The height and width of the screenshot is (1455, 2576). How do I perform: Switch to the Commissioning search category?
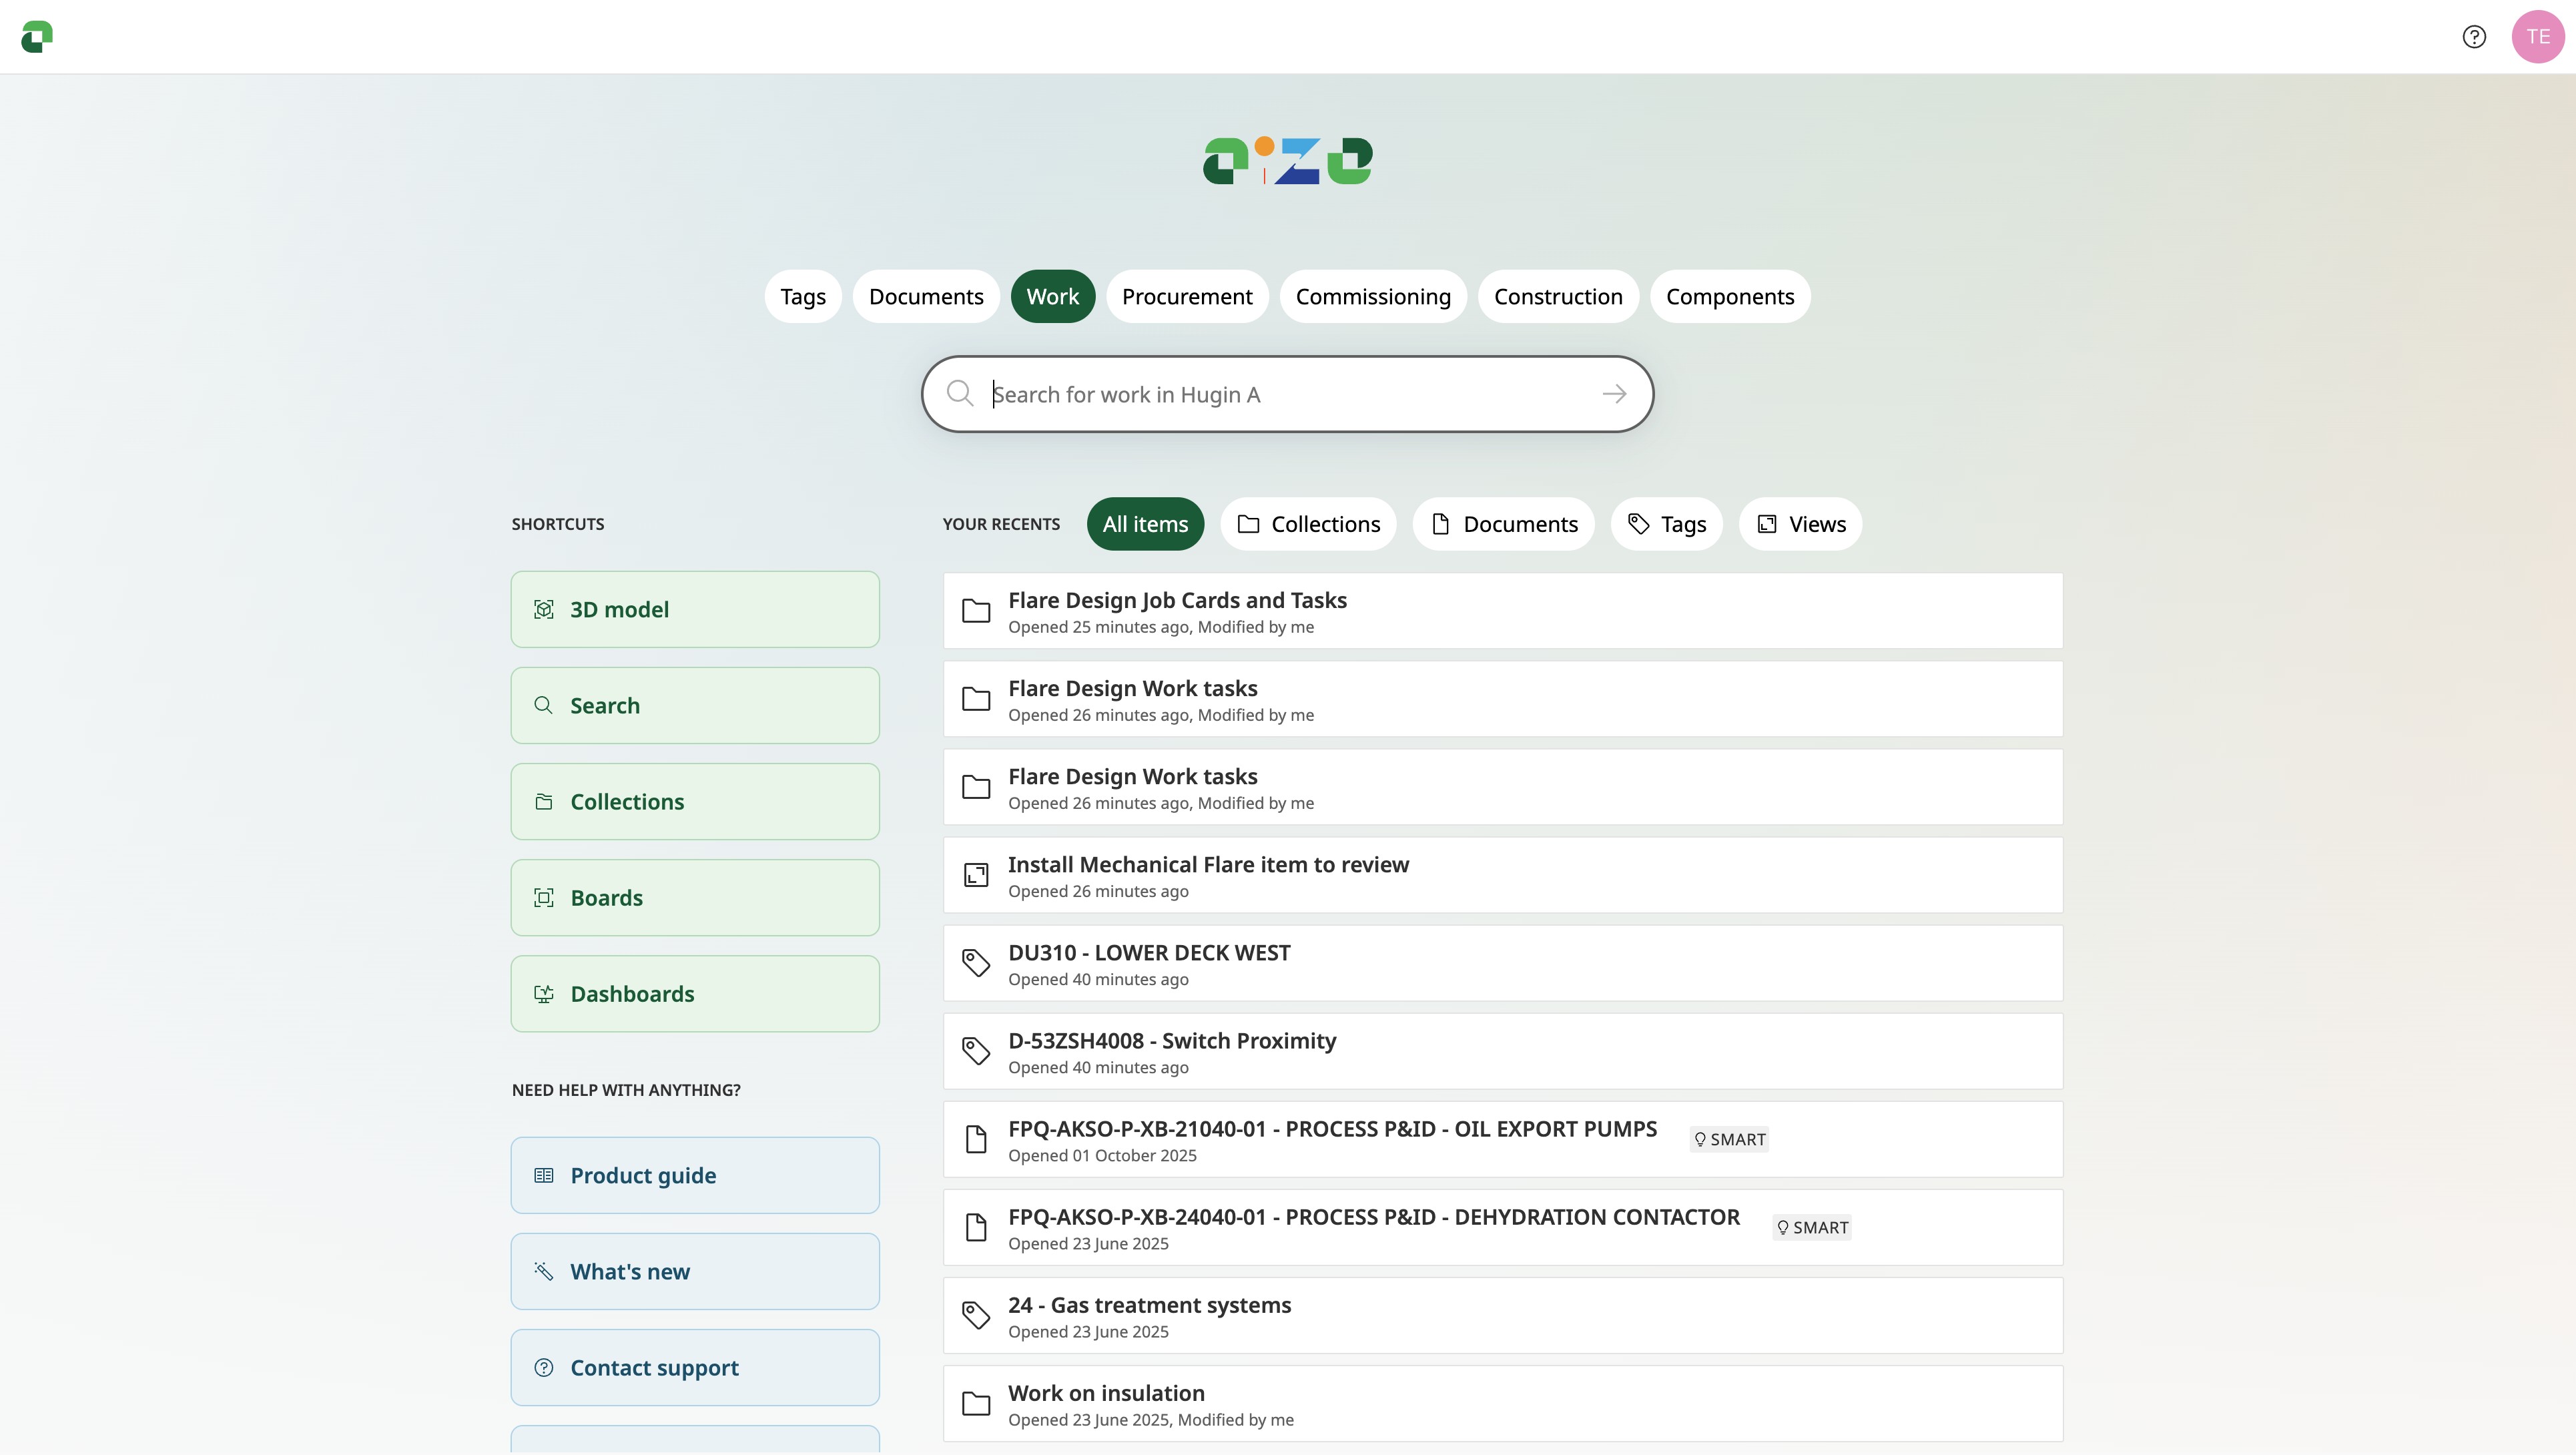click(x=1372, y=296)
